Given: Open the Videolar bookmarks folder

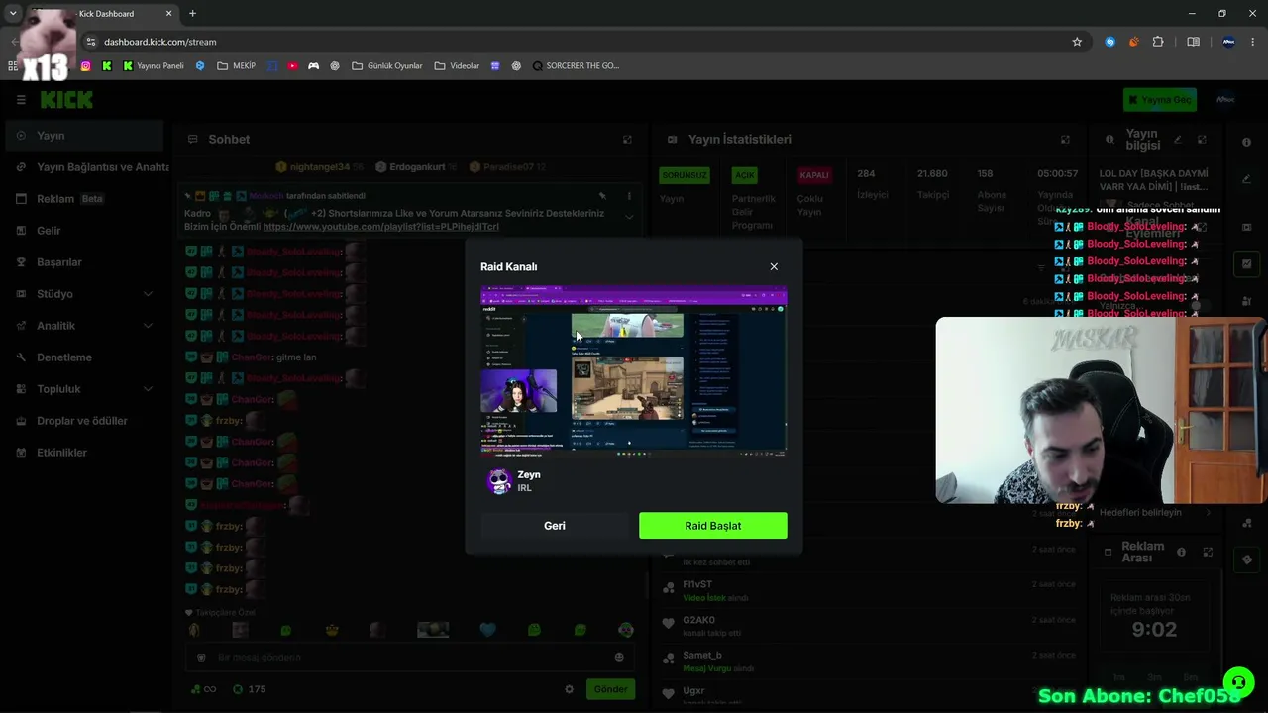Looking at the screenshot, I should point(457,66).
